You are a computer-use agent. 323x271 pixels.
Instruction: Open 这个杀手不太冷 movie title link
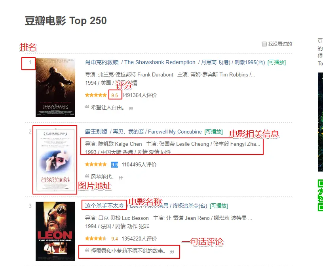[x=104, y=206]
